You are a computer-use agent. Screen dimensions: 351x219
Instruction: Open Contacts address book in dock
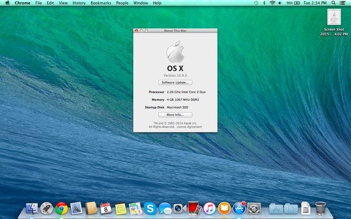[91, 208]
